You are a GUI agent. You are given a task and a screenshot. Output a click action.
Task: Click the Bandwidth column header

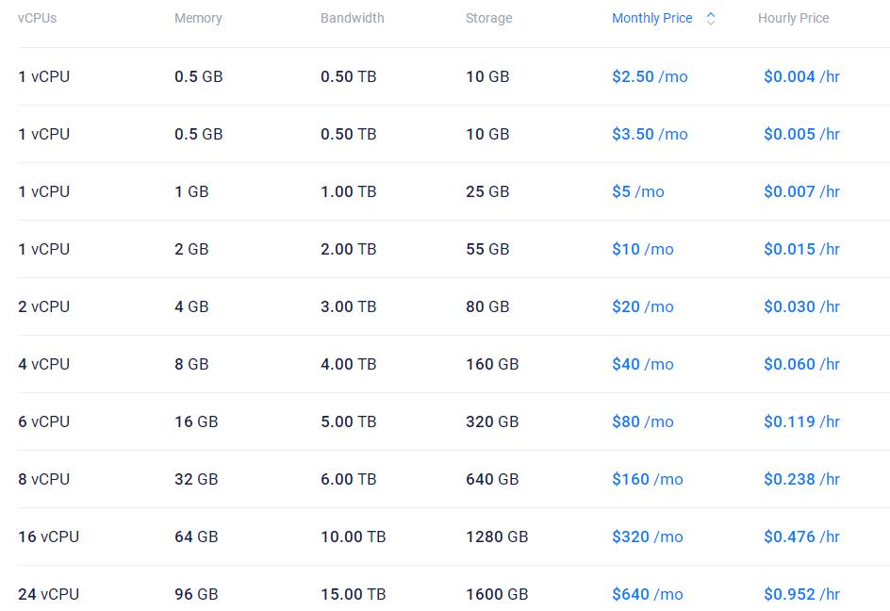[352, 19]
